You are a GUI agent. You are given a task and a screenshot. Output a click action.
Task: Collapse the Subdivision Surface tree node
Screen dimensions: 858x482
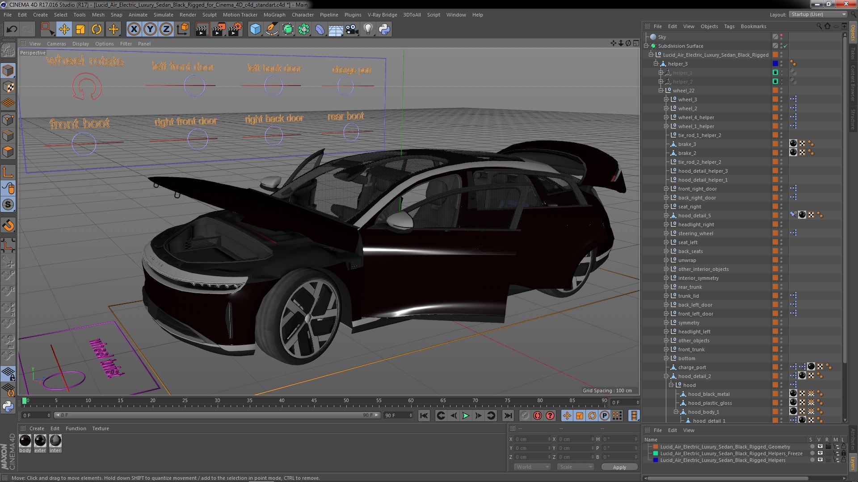(646, 46)
